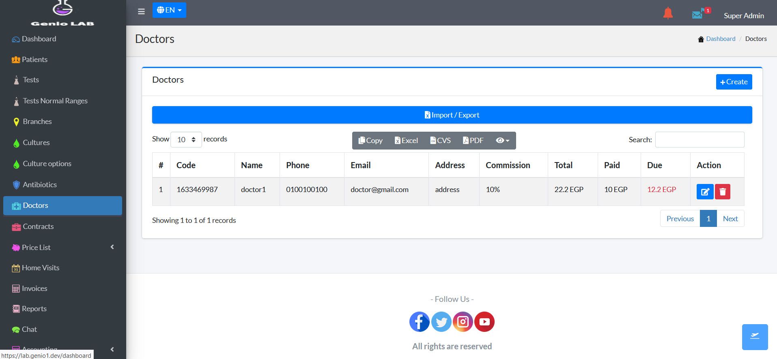The width and height of the screenshot is (777, 359).
Task: Open the Show records count selector
Action: (x=186, y=139)
